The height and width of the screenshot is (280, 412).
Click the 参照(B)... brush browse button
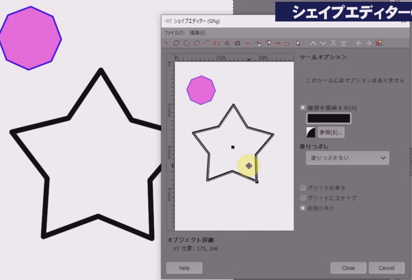click(331, 132)
